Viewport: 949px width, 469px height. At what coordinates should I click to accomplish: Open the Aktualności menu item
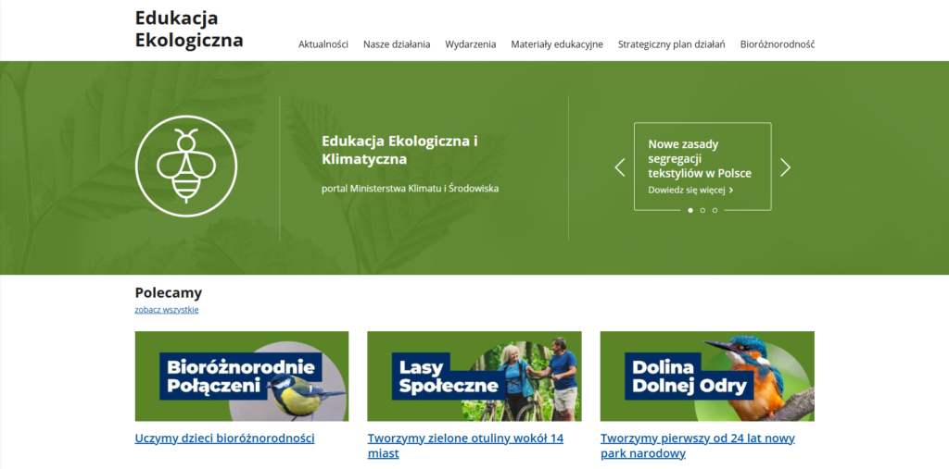323,44
